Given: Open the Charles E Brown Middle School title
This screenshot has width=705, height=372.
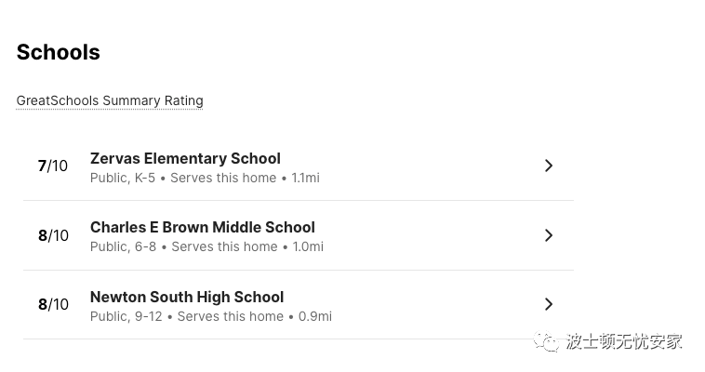Looking at the screenshot, I should point(203,227).
